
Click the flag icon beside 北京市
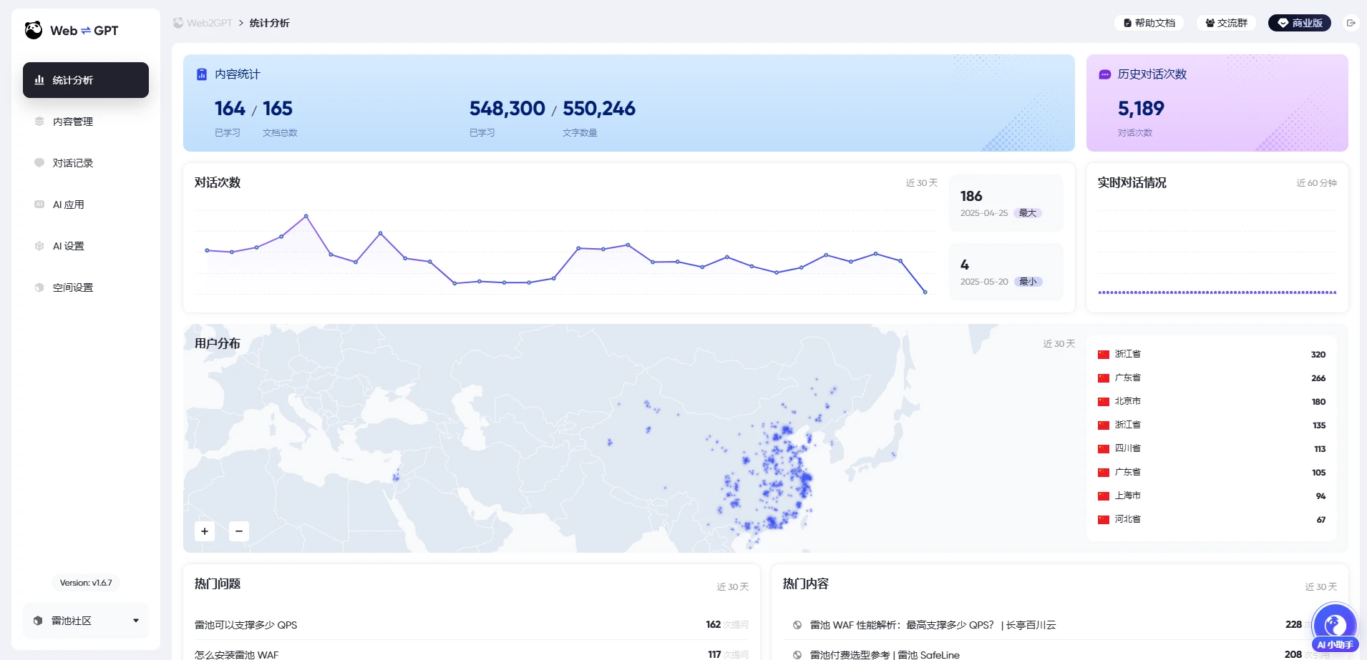[1104, 402]
